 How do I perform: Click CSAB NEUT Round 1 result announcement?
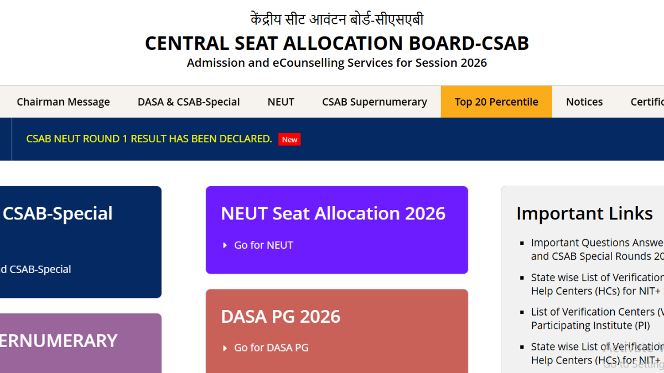click(x=149, y=139)
